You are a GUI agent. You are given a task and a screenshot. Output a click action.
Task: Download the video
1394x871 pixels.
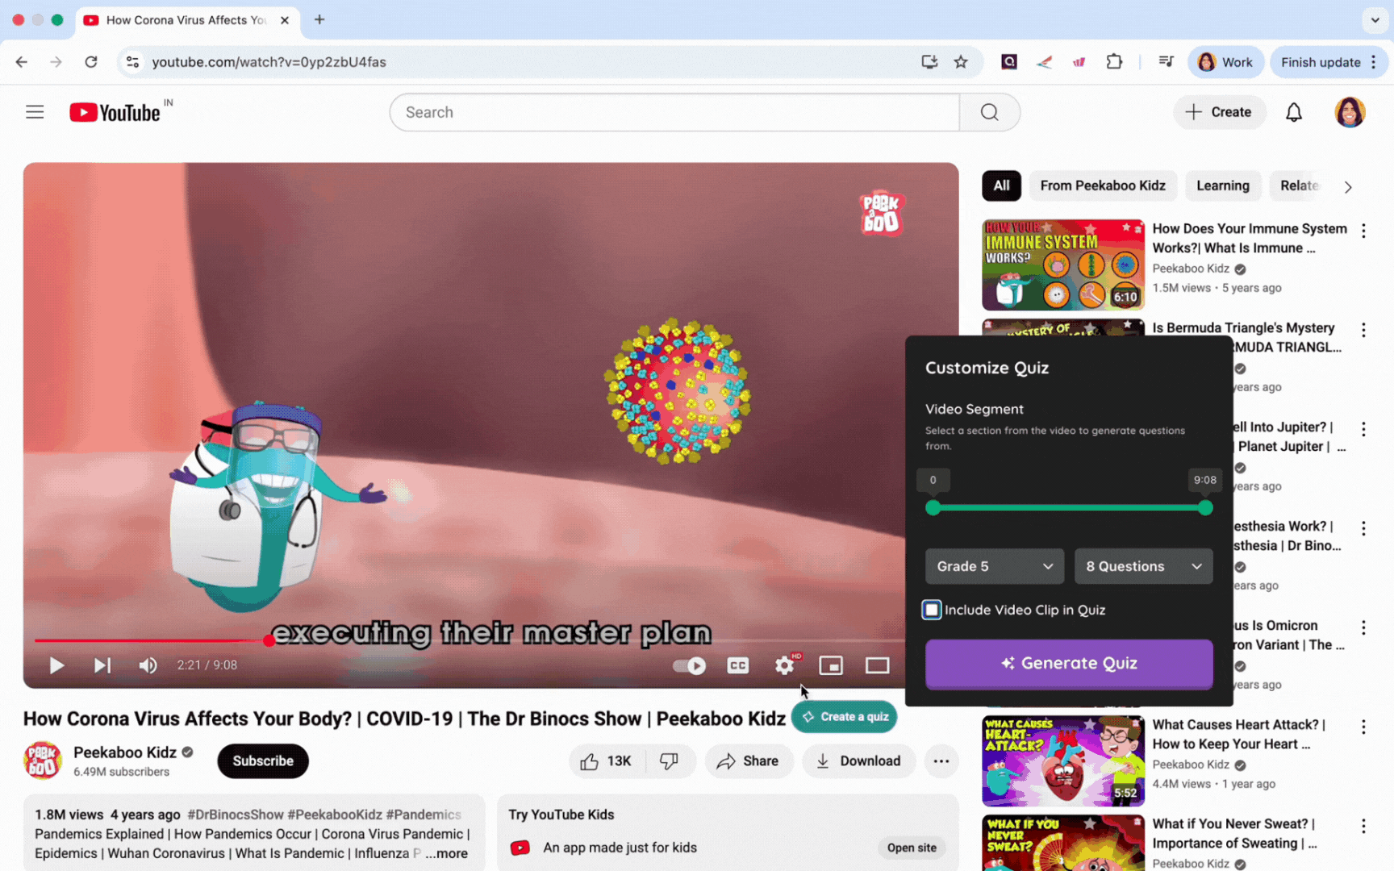click(858, 761)
